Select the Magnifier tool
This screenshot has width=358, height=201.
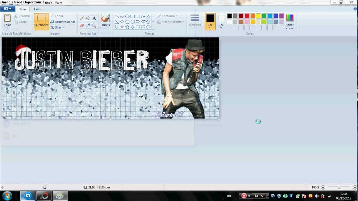click(x=94, y=25)
